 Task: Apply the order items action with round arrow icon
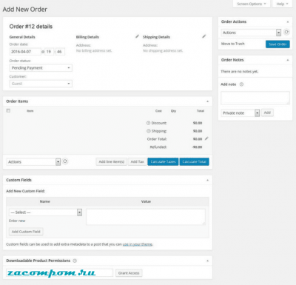coord(65,161)
